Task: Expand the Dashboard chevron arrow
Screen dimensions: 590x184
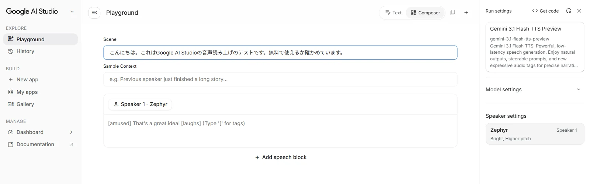Action: 71,132
